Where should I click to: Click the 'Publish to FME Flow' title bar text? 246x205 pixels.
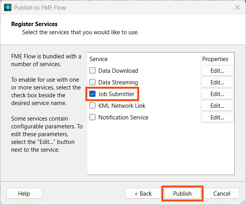[40, 7]
